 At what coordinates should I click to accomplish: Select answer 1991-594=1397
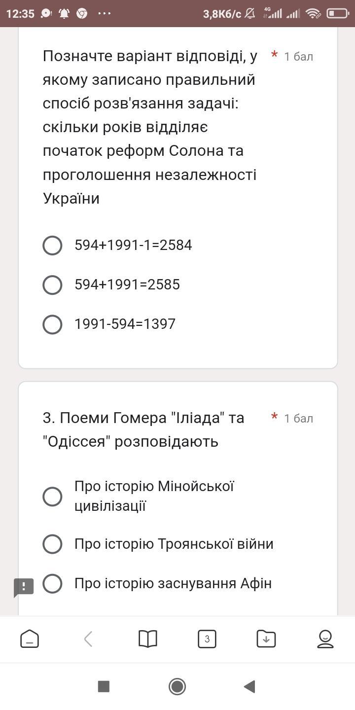tap(53, 324)
